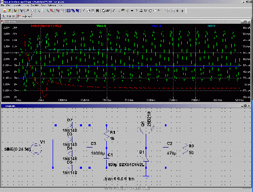Switch to the schematic document tab
253x192 pixels.
[9, 16]
